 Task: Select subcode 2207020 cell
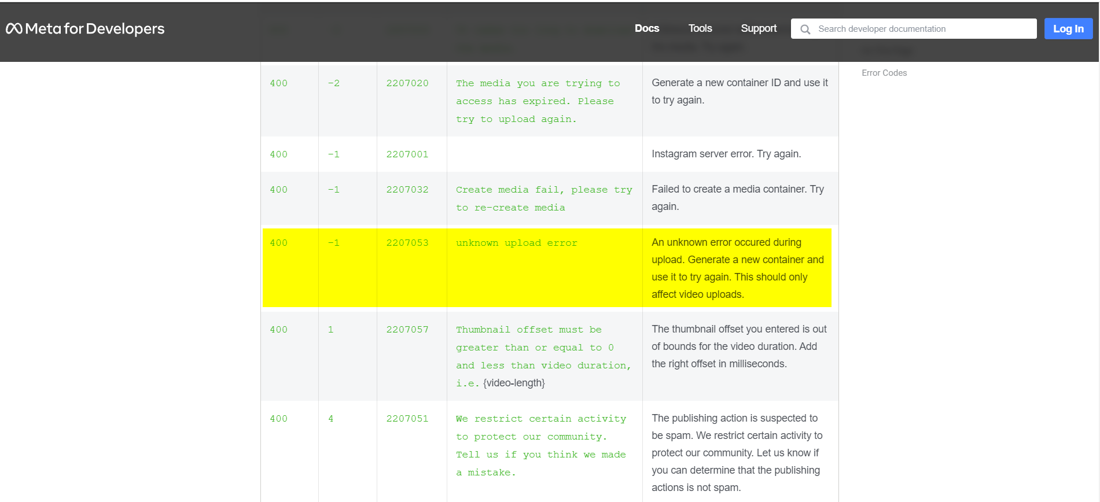407,83
